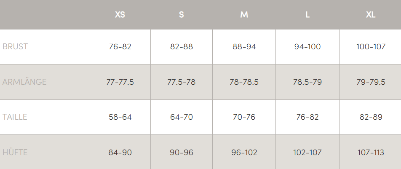401x169 pixels.
Task: Click the 77-77.5 Armlänge cell
Action: (x=120, y=82)
